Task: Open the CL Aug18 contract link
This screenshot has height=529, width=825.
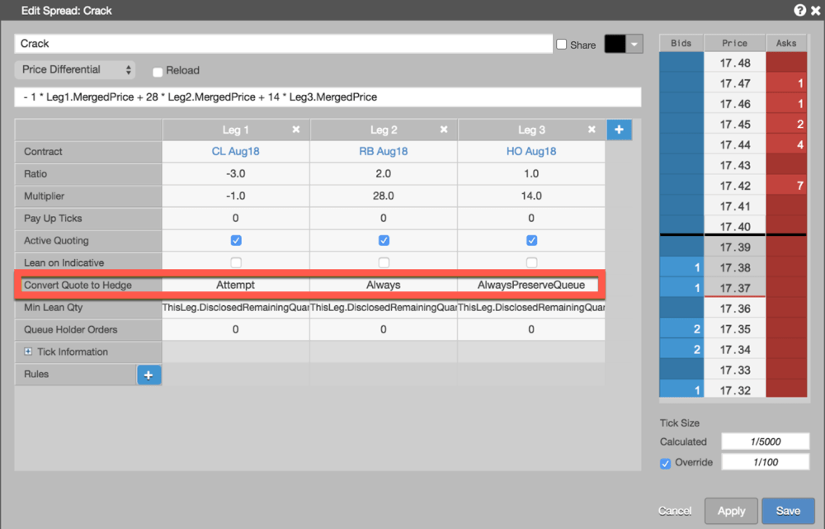Action: (236, 152)
